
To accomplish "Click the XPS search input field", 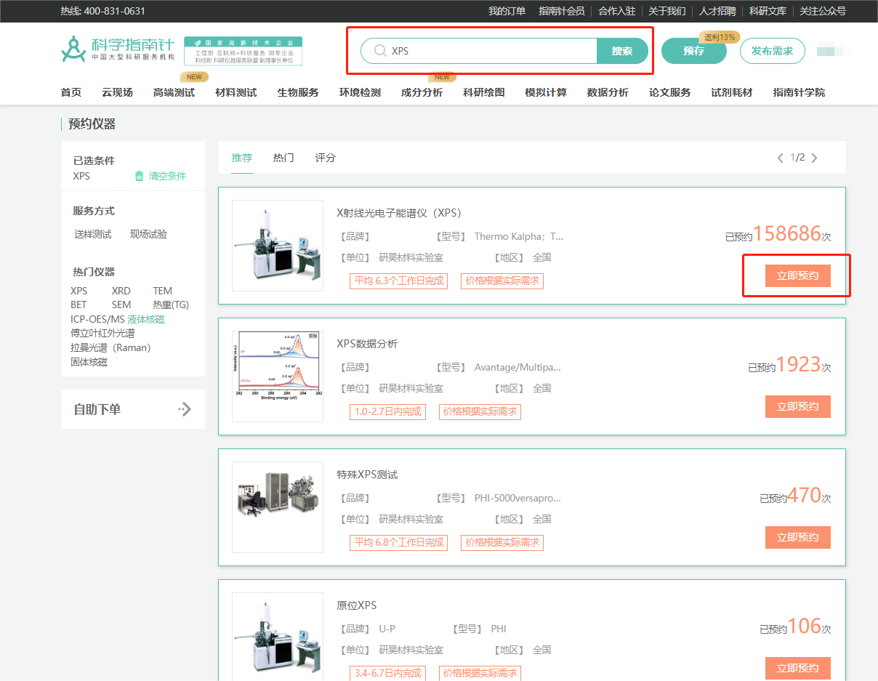I will coord(487,51).
